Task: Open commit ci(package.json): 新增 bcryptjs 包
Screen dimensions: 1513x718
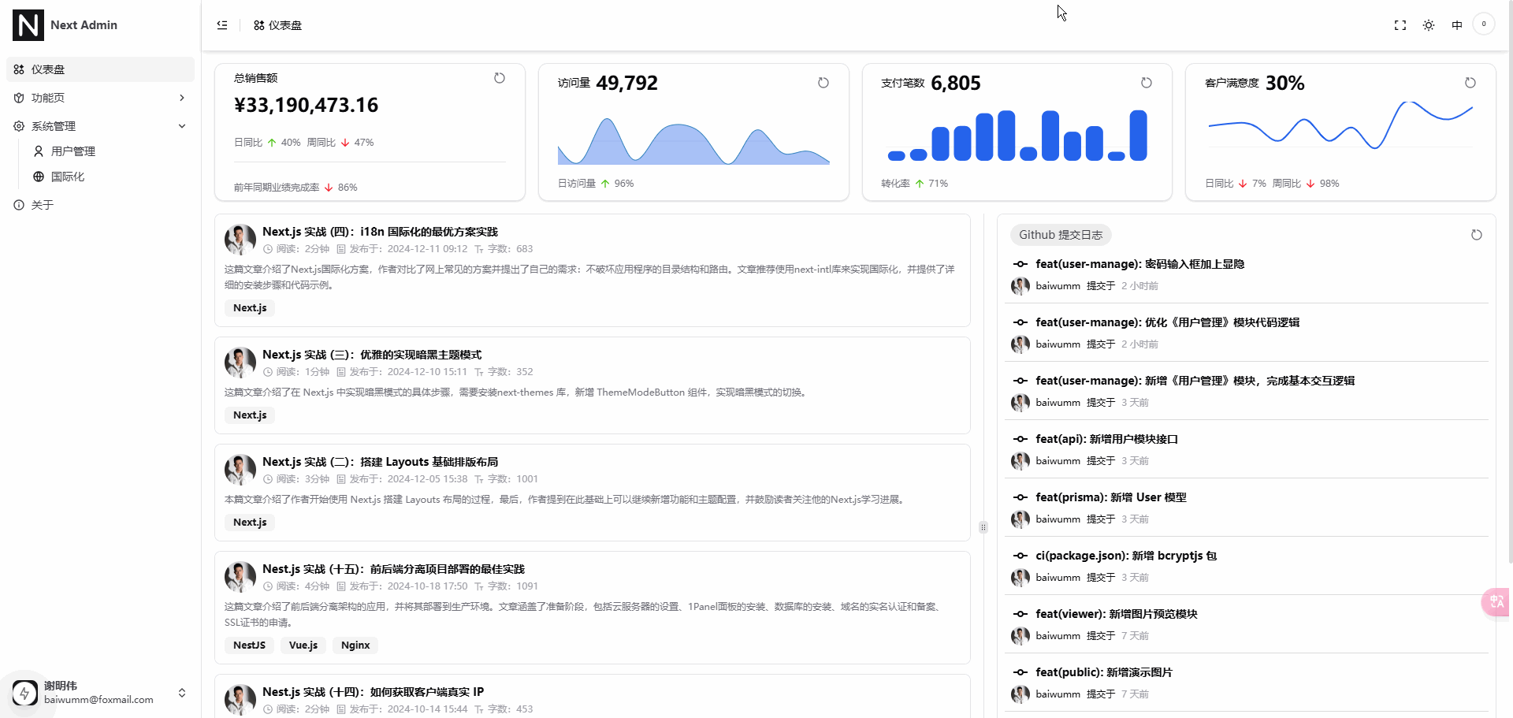Action: coord(1126,556)
